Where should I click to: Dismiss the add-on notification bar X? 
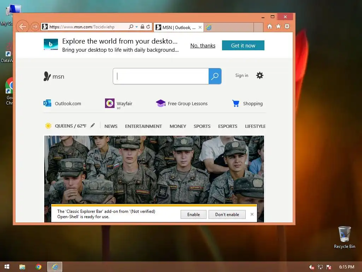click(x=252, y=214)
